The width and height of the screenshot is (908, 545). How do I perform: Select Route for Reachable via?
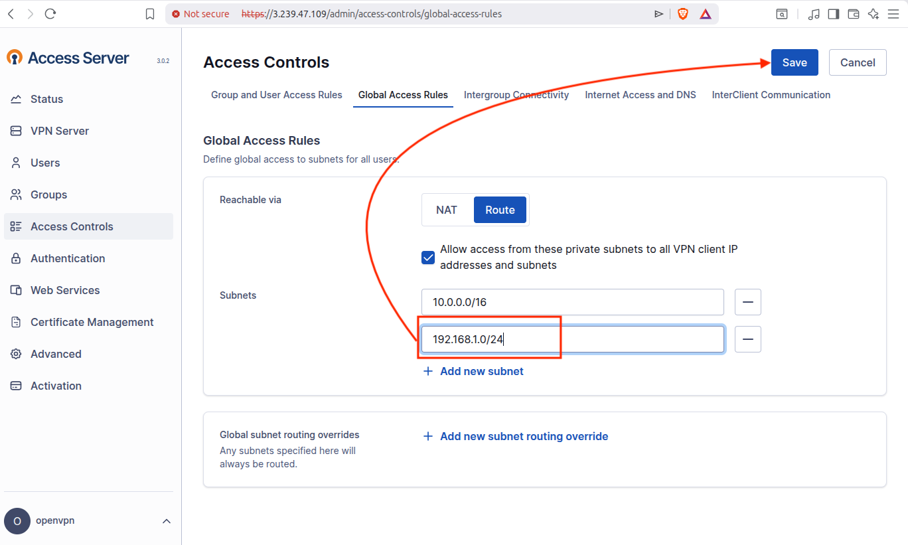pyautogui.click(x=500, y=210)
